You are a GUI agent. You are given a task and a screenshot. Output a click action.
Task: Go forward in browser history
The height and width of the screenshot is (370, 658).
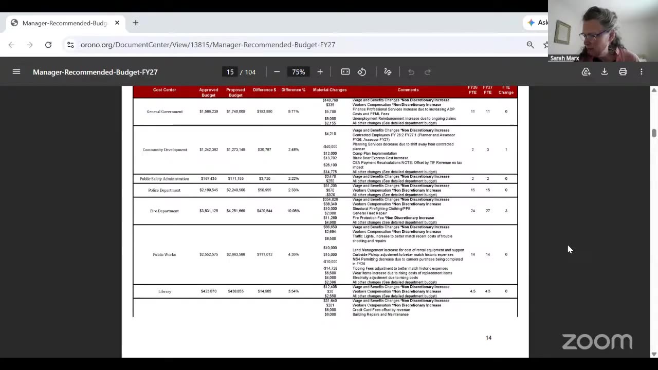30,45
